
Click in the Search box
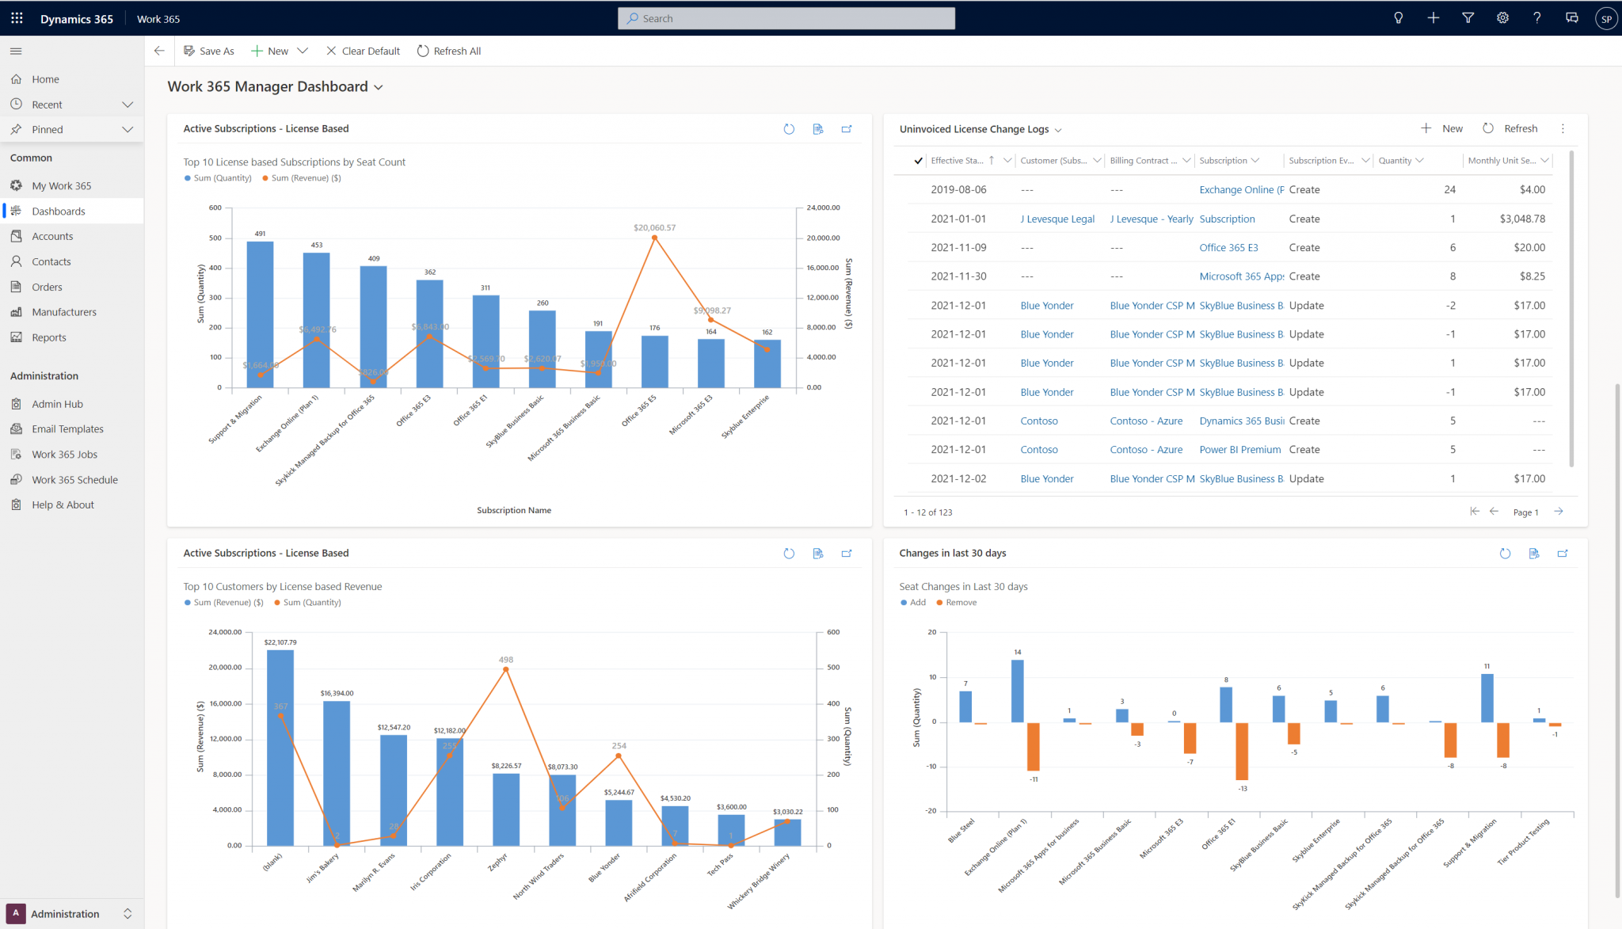786,18
